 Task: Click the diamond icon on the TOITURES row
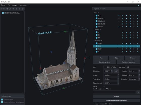119,18
